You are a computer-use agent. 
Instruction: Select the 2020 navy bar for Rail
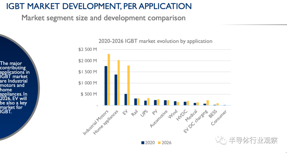click(x=136, y=102)
